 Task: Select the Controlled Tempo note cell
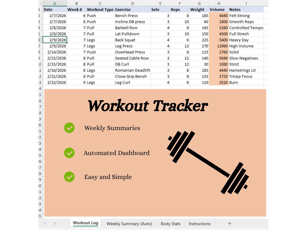246,28
